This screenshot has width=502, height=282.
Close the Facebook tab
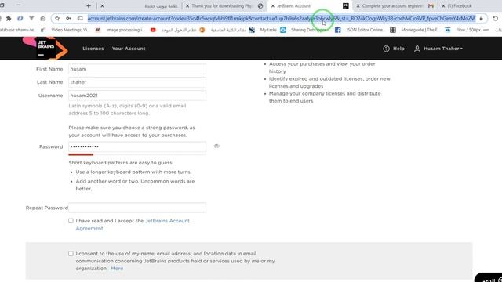pos(443,5)
